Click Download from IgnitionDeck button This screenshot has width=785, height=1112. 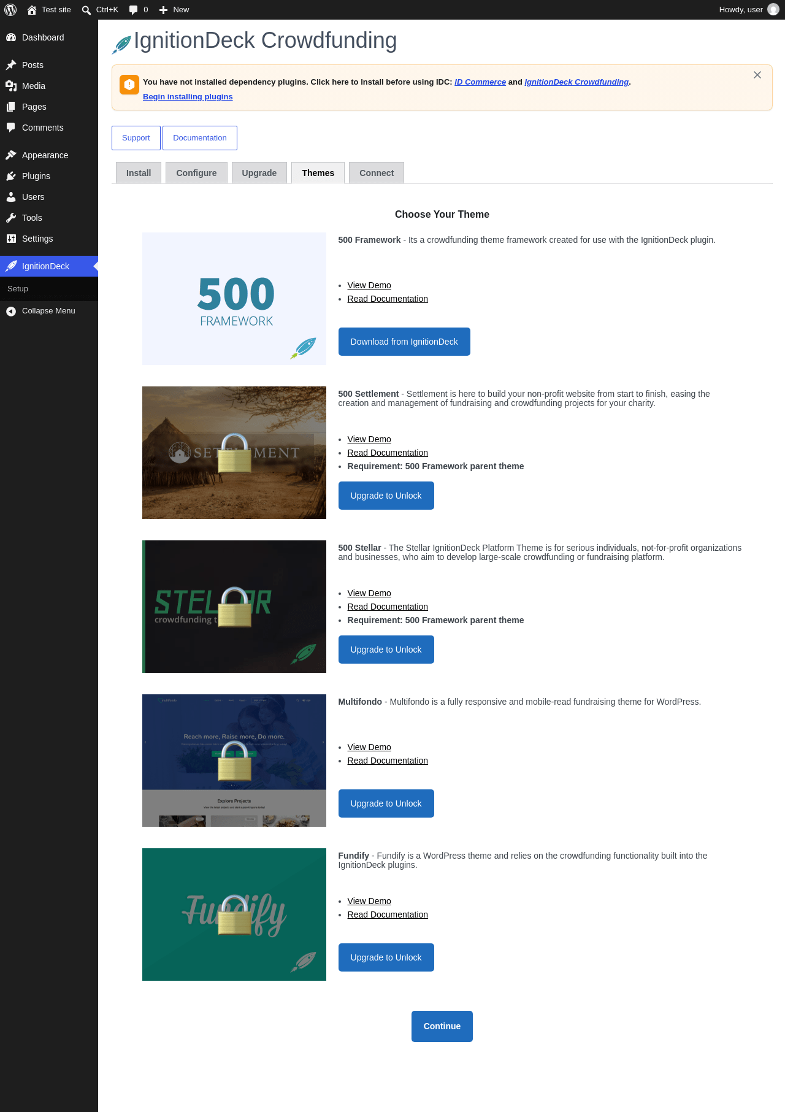tap(404, 342)
